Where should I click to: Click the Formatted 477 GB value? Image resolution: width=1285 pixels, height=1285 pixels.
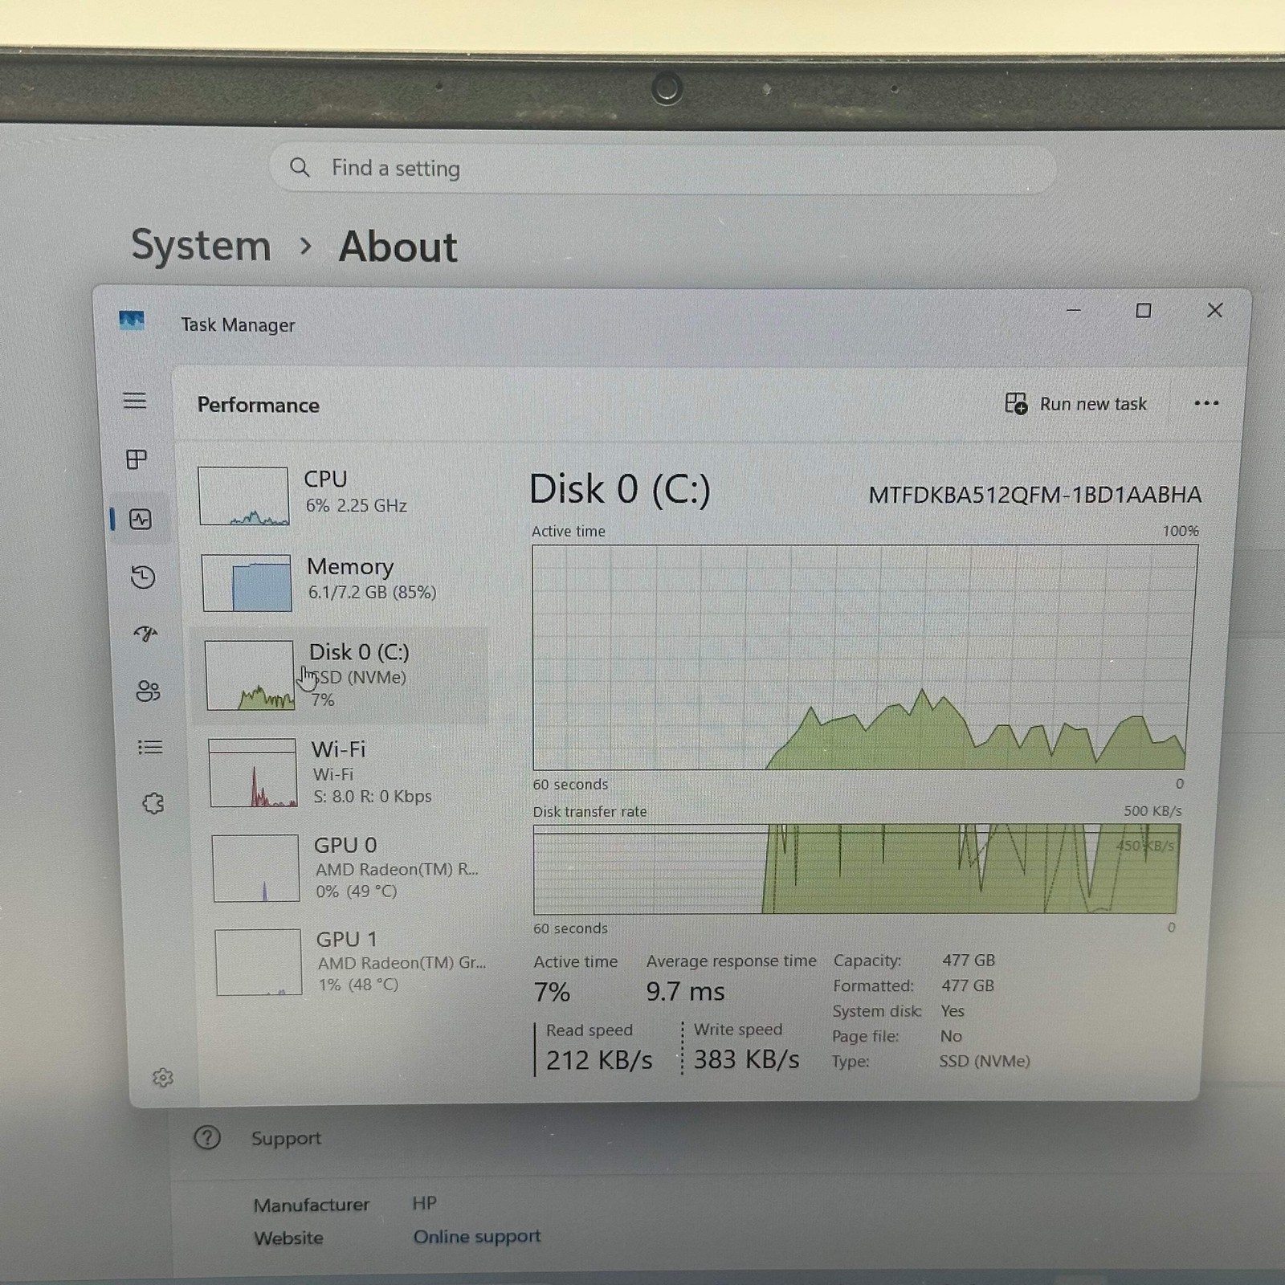click(967, 985)
